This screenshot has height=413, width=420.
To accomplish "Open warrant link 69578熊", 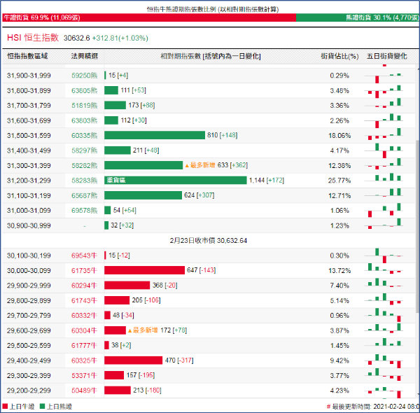I will [85, 211].
